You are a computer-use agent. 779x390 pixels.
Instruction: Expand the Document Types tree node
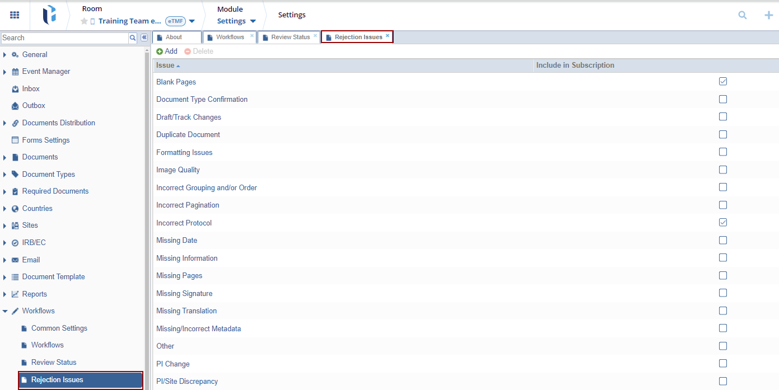[x=5, y=175]
